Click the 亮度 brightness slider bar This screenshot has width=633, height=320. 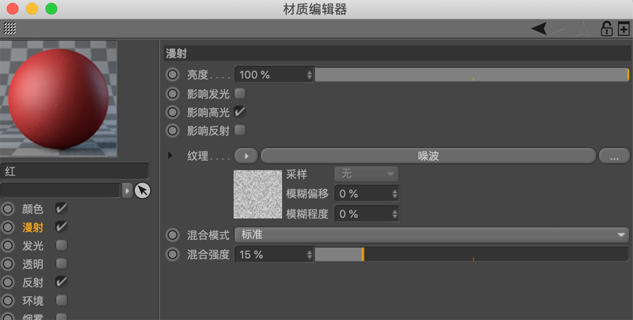(471, 75)
